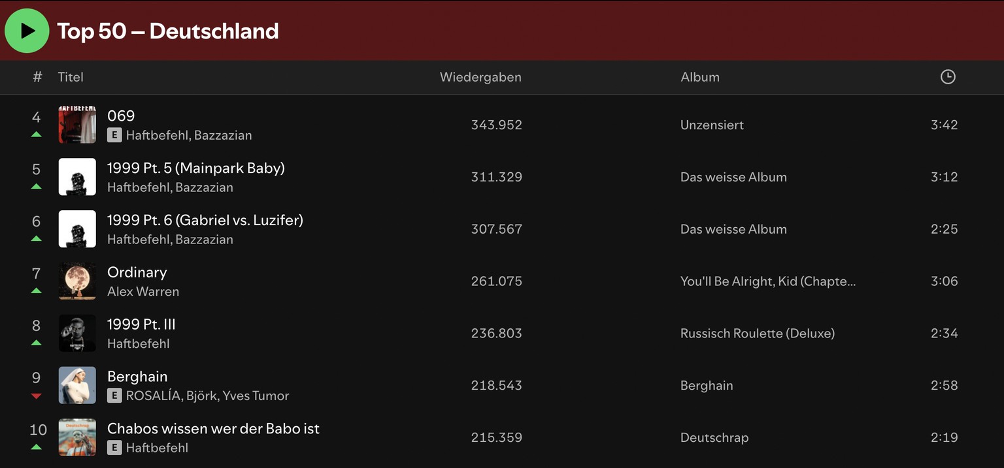Open artist Alex Warren
The height and width of the screenshot is (468, 1004).
coord(143,292)
